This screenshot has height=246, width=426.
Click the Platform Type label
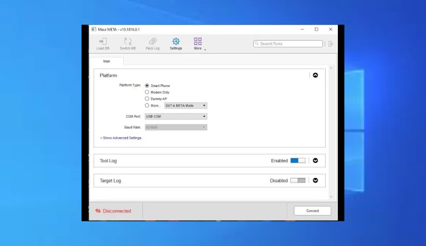click(130, 85)
